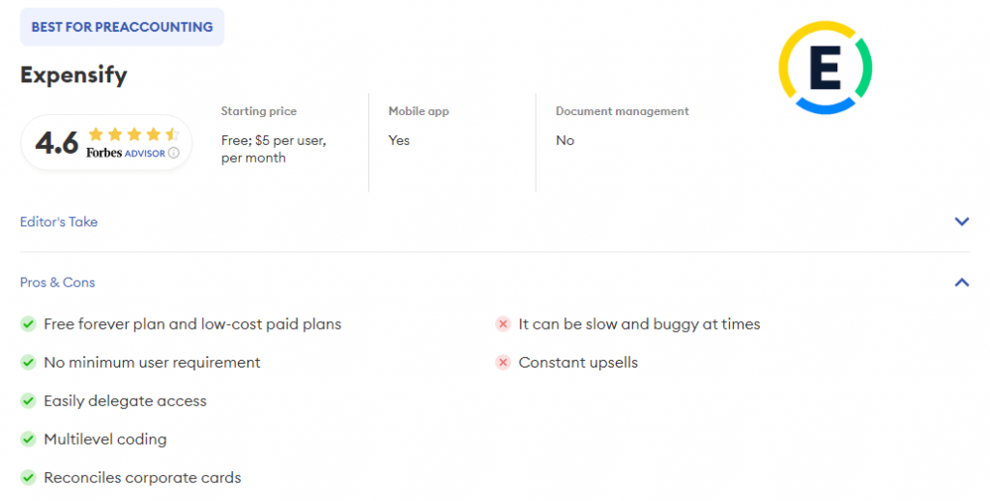Click the Expensify title heading

[73, 75]
